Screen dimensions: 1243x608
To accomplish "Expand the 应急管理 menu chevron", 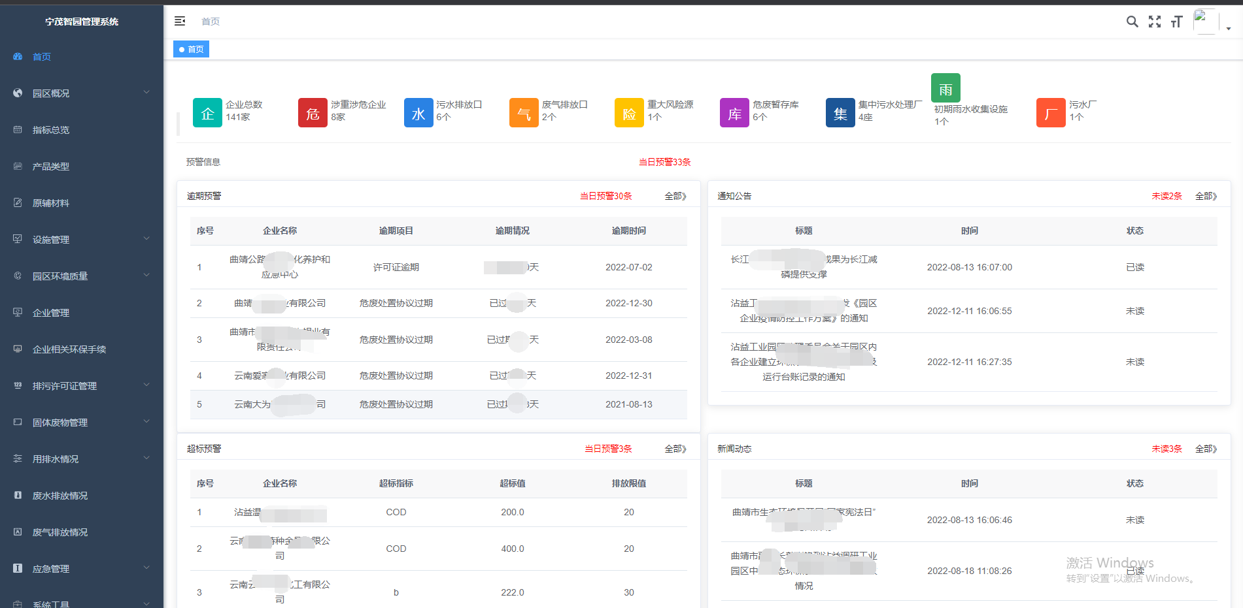I will (146, 568).
